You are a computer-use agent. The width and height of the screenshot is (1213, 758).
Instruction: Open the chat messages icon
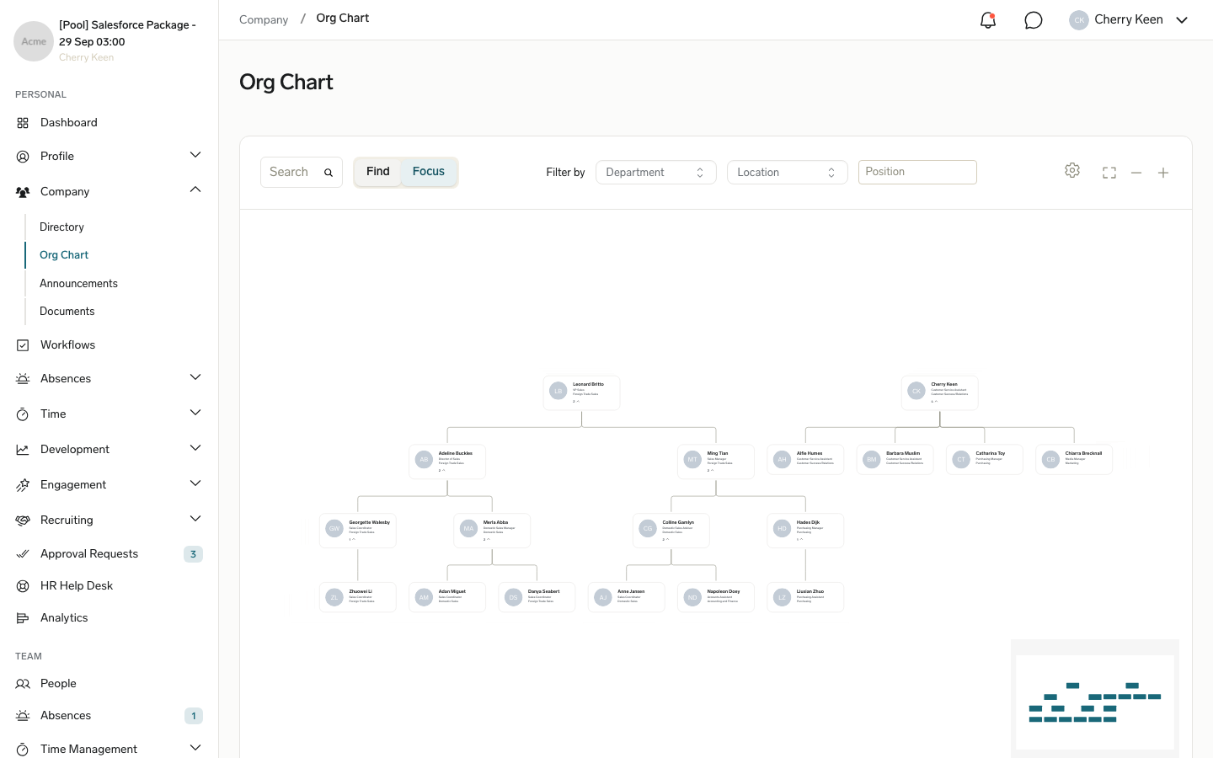[1034, 20]
